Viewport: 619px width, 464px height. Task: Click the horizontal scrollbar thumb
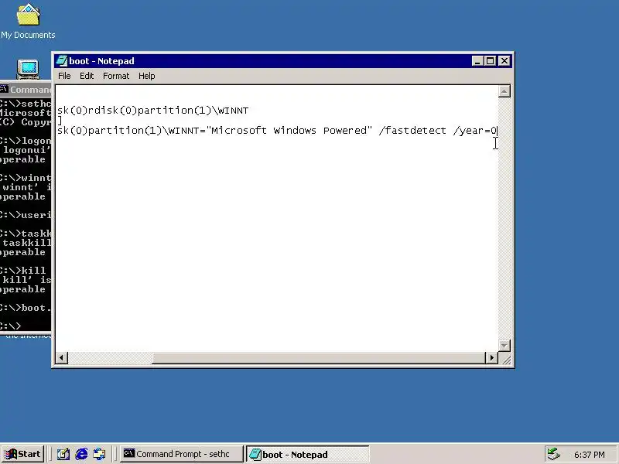pos(319,357)
